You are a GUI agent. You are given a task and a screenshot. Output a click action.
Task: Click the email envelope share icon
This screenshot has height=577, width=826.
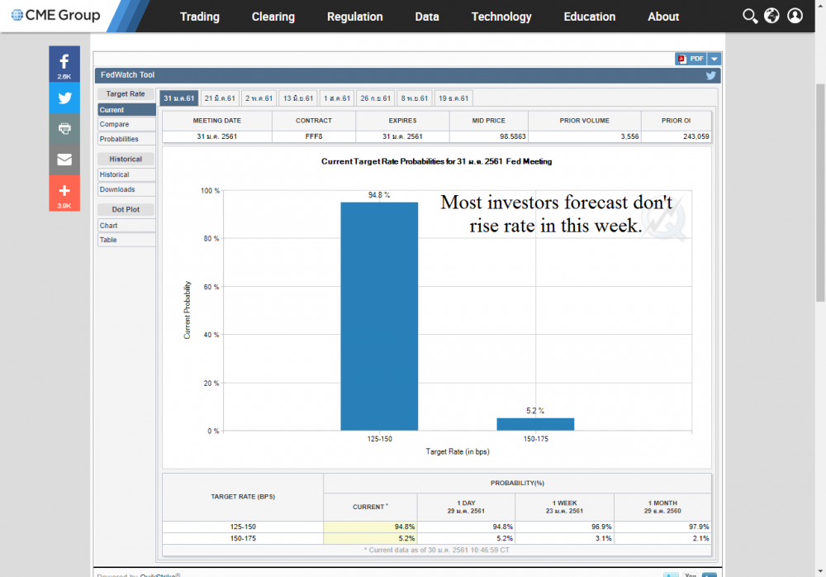64,160
